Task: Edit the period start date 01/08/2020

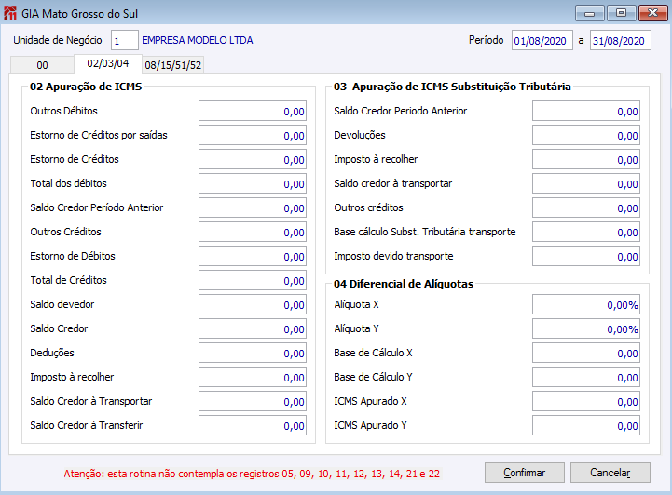Action: tap(542, 40)
